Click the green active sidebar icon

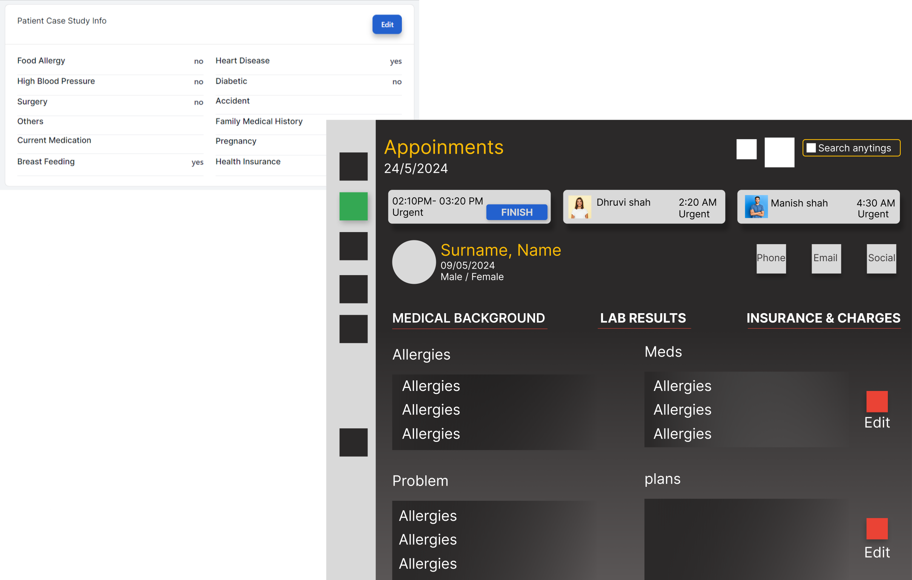click(353, 206)
